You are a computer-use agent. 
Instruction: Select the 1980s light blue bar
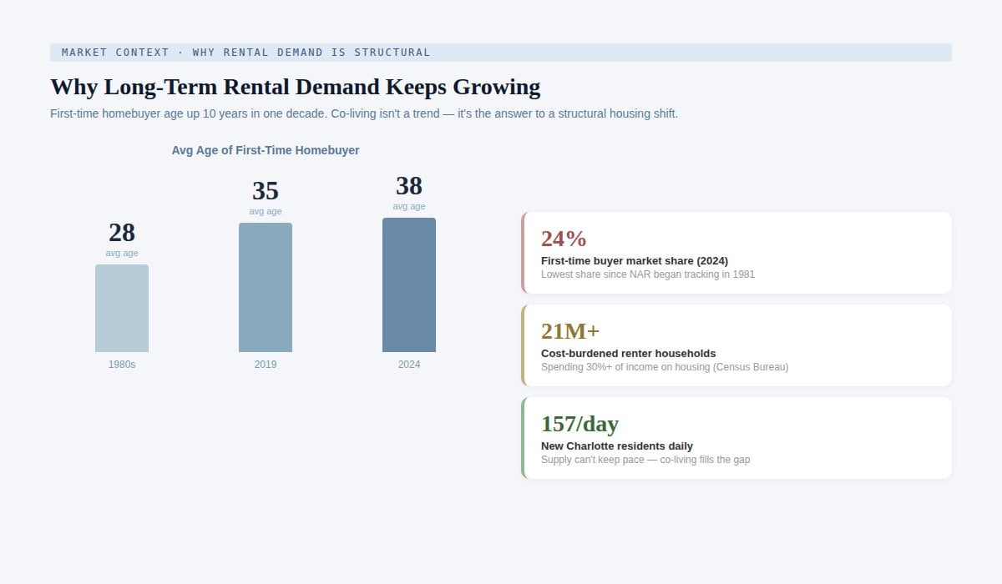pyautogui.click(x=122, y=309)
